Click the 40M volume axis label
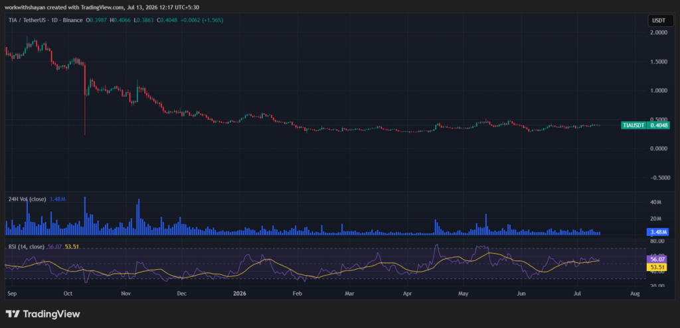The width and height of the screenshot is (680, 328). click(655, 202)
